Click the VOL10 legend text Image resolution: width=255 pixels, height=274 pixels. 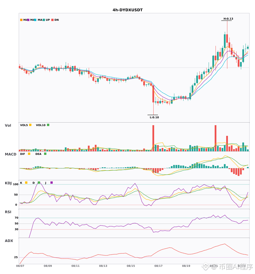pos(41,125)
